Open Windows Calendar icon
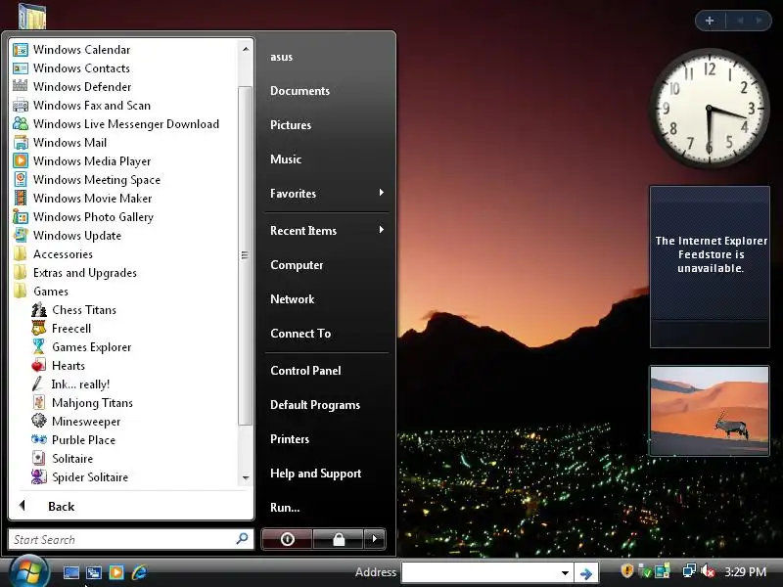This screenshot has width=783, height=587. click(21, 50)
